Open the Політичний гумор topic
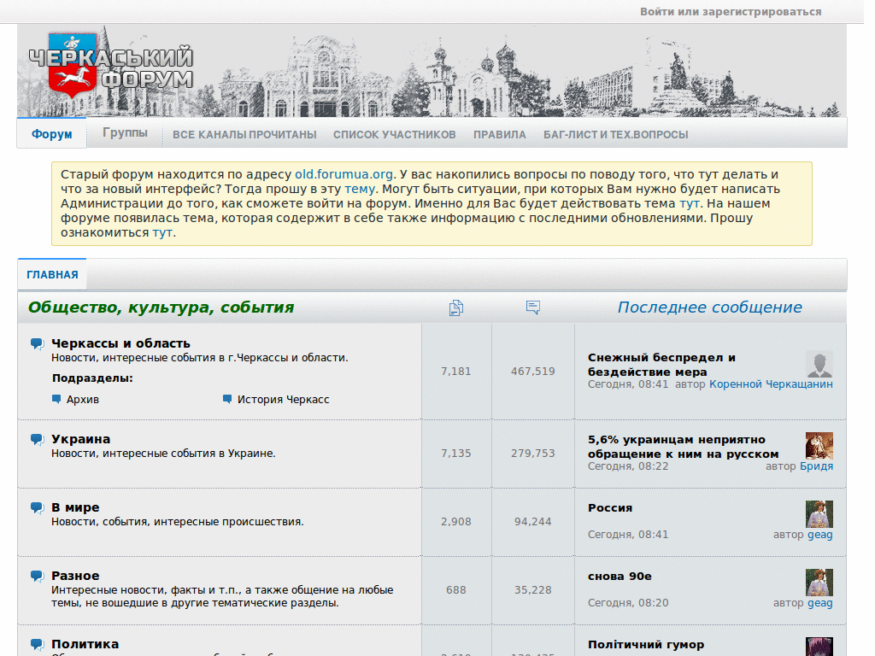The width and height of the screenshot is (875, 656). (x=646, y=645)
